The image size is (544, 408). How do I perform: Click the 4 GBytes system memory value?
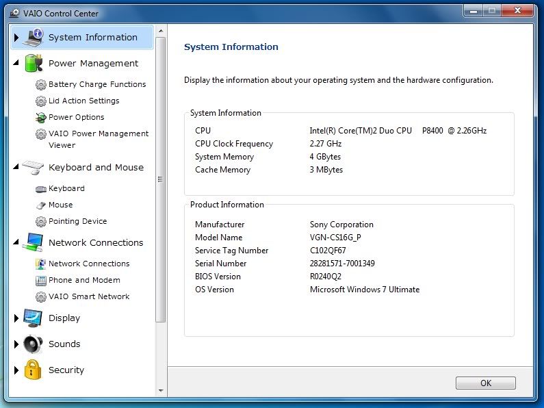325,157
